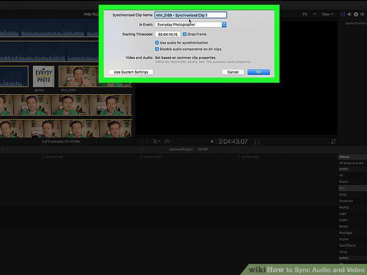Open the Fit zoom dropdown in viewer
Viewport: 367px width, 275px height.
point(309,14)
